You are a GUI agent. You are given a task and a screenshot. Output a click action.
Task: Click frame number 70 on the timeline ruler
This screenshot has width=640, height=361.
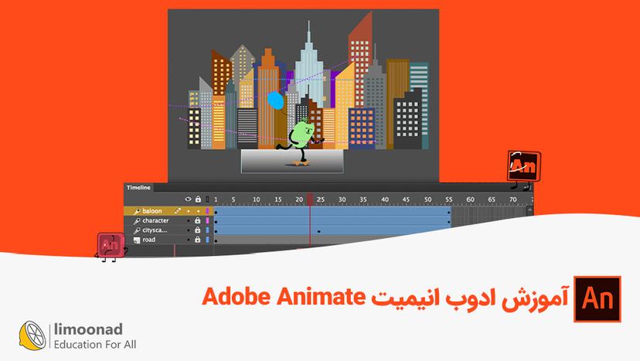[x=513, y=199]
